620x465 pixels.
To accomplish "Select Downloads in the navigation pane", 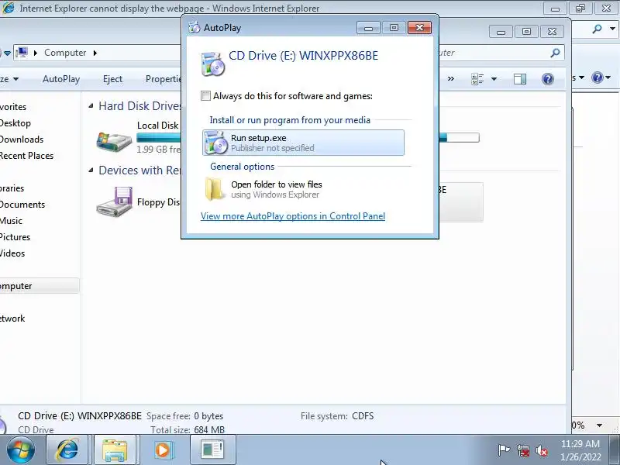I will pyautogui.click(x=22, y=139).
